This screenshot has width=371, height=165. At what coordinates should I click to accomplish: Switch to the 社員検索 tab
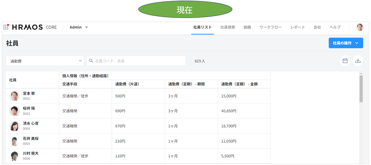(228, 27)
